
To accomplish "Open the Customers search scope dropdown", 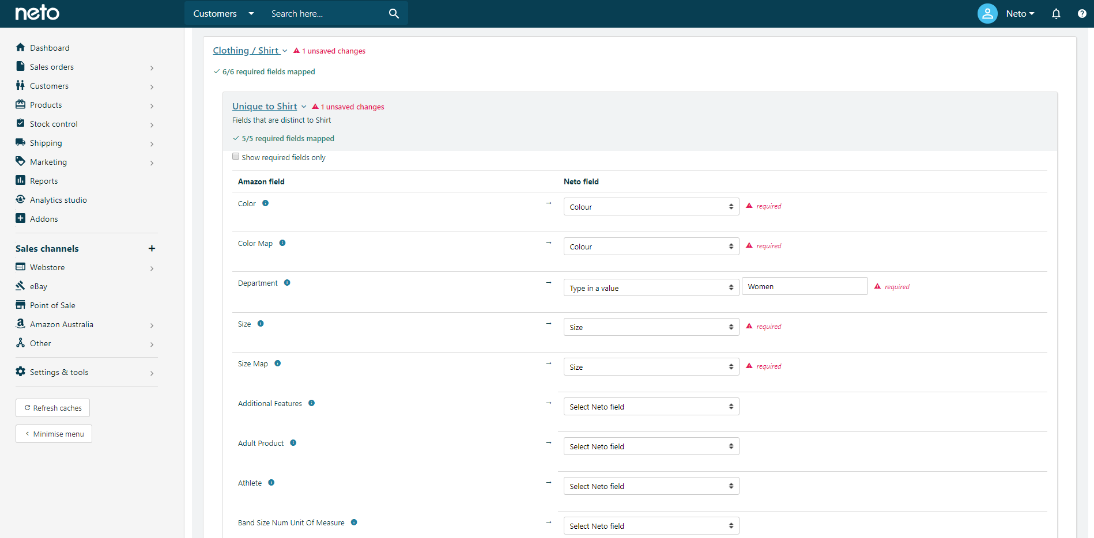I will coord(224,13).
